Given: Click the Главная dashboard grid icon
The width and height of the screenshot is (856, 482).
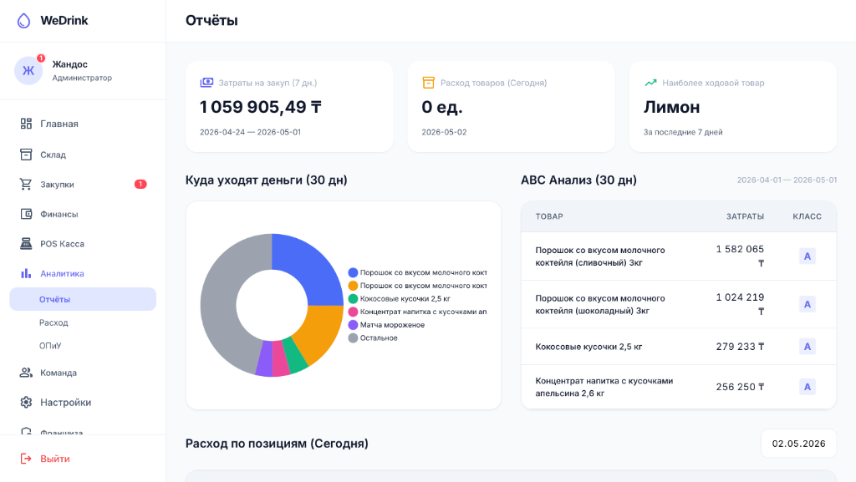Looking at the screenshot, I should click(x=26, y=124).
